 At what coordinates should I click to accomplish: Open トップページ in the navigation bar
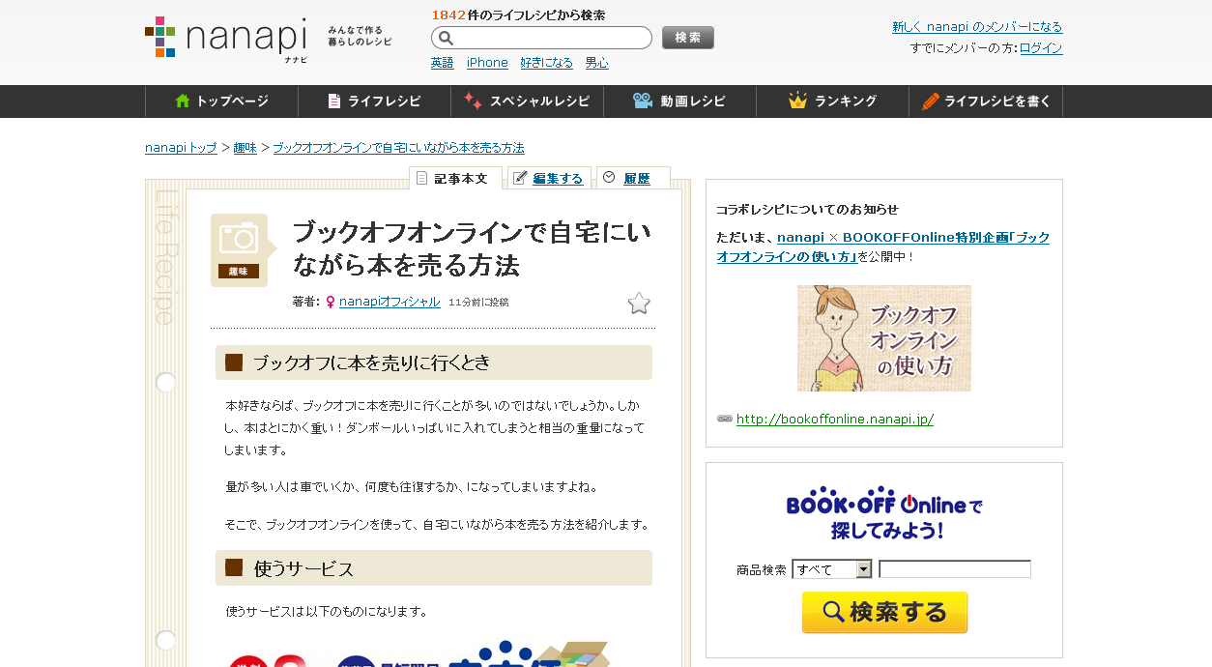[221, 101]
